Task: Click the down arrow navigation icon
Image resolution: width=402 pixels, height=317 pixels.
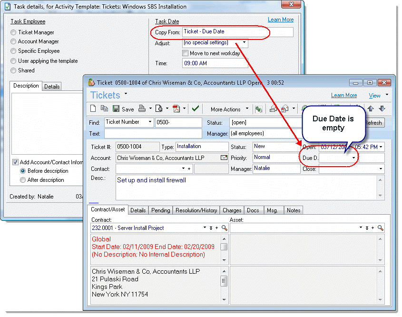Action: point(382,109)
